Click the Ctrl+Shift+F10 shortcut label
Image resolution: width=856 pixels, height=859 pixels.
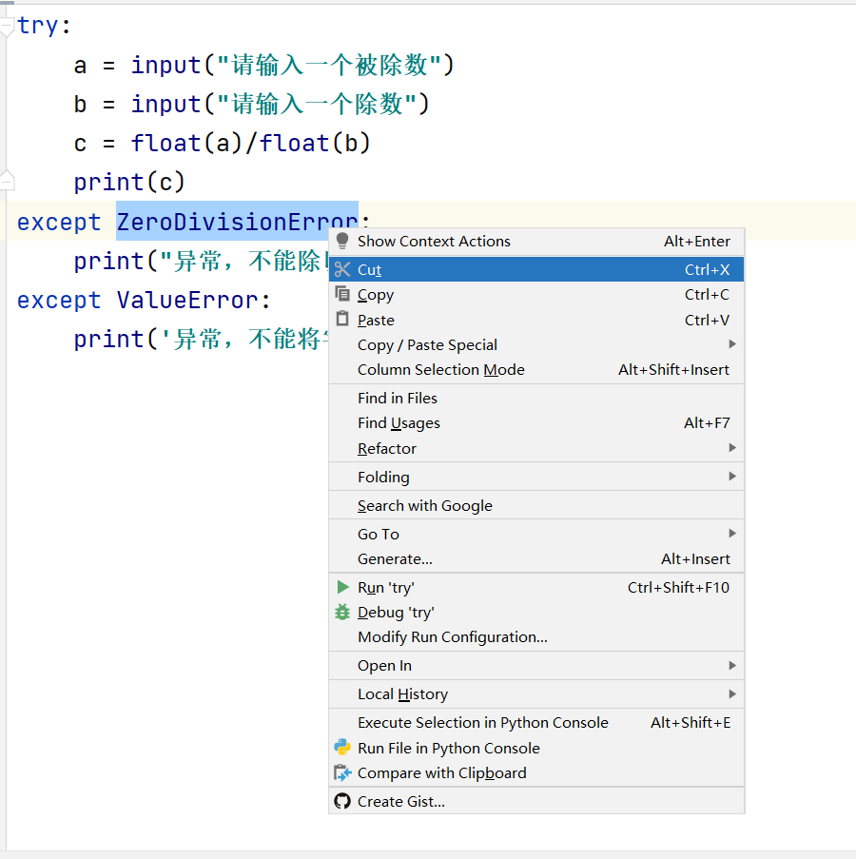[678, 587]
